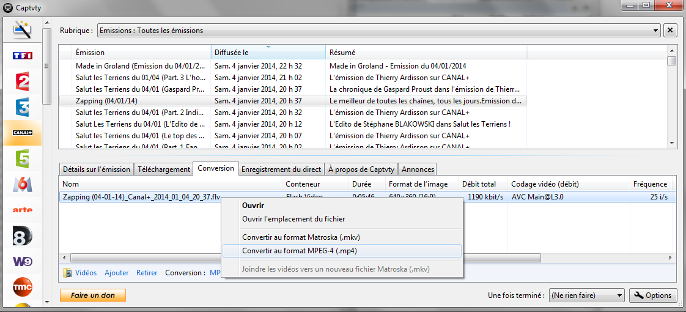Choose 'Ouvrir l'emplacement du fichier'
This screenshot has width=686, height=312.
pyautogui.click(x=342, y=218)
